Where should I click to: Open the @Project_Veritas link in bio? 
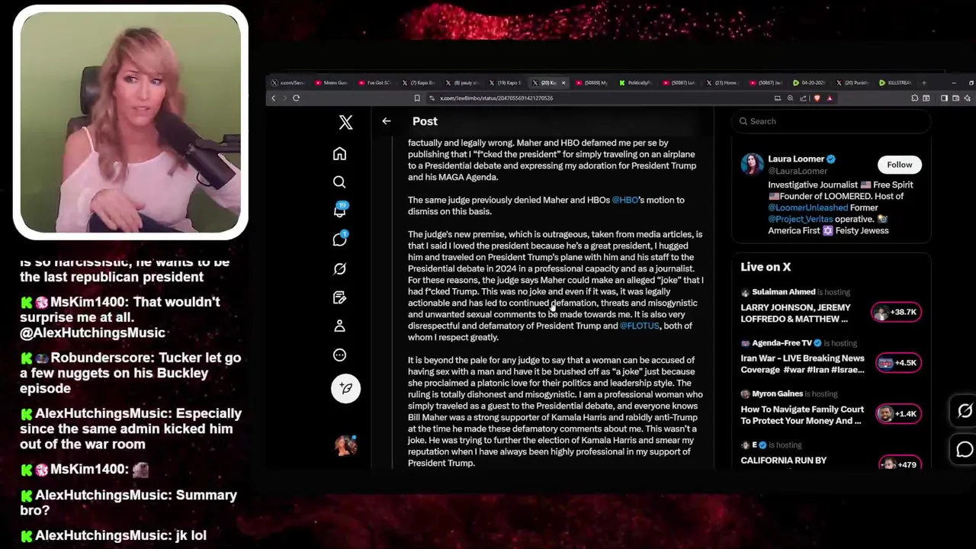pos(801,219)
